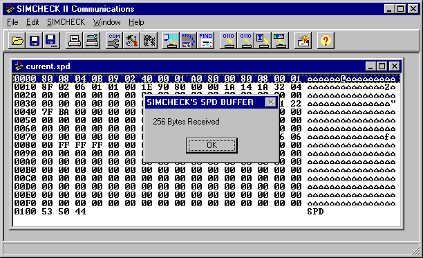Open a file with the folder icon
423x258 pixels.
[x=17, y=41]
